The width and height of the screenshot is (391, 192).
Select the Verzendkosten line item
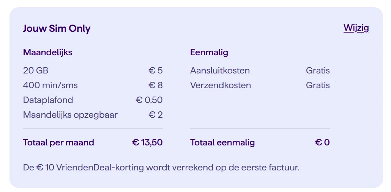click(221, 85)
